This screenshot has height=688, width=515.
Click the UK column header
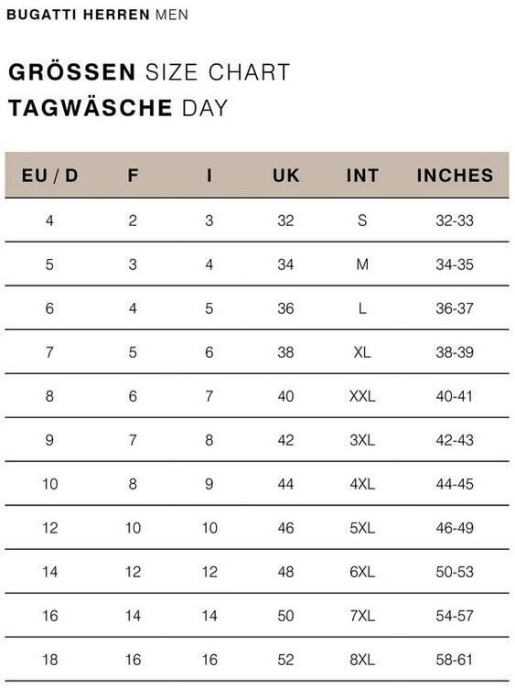click(285, 176)
